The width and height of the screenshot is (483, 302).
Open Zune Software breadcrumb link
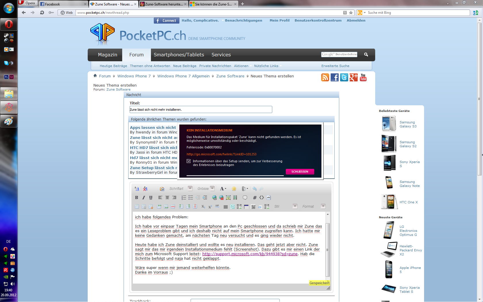coord(230,76)
